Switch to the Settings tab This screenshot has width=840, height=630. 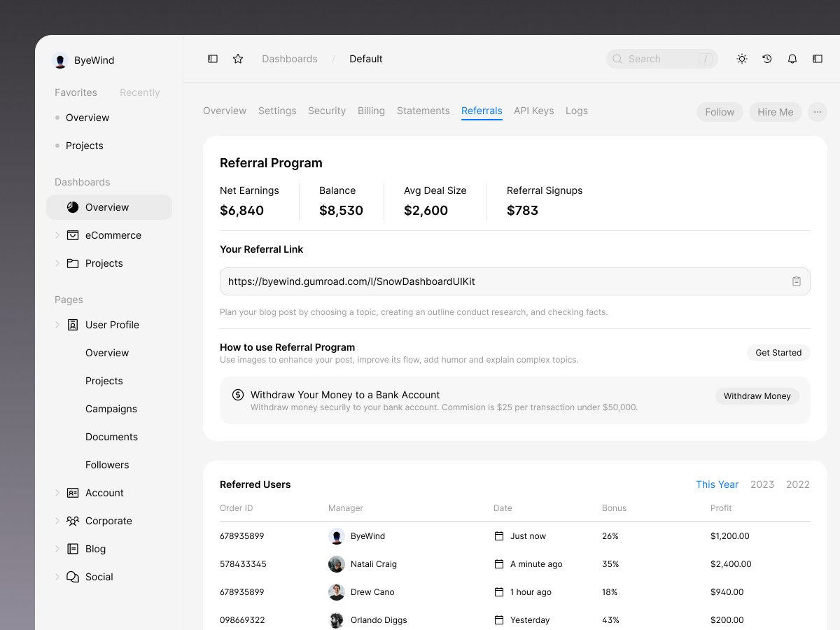pos(277,111)
